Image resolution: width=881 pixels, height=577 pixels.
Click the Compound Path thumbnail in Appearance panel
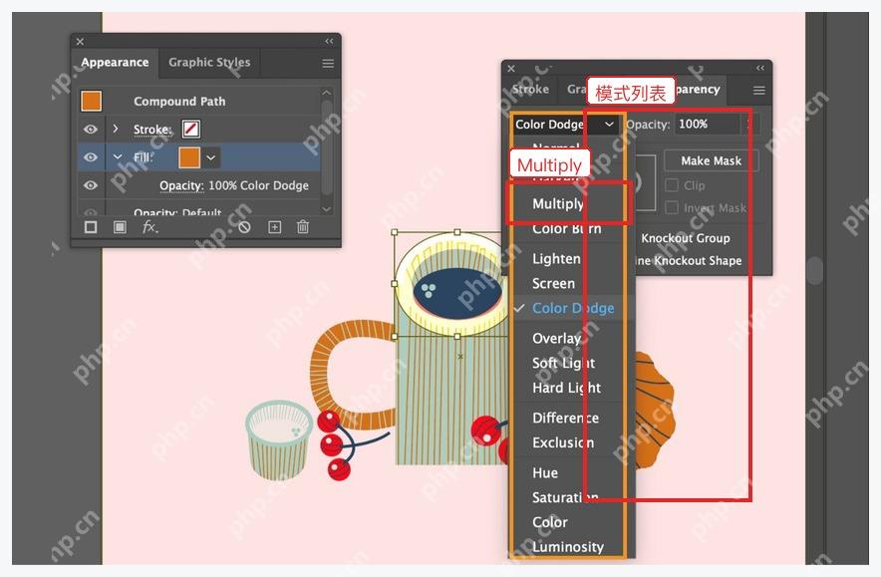click(91, 101)
